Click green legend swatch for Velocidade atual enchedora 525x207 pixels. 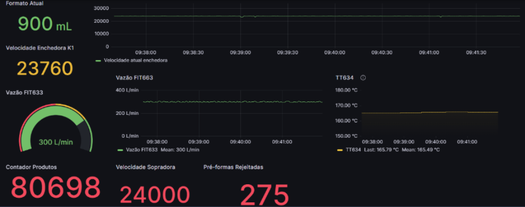[98, 61]
